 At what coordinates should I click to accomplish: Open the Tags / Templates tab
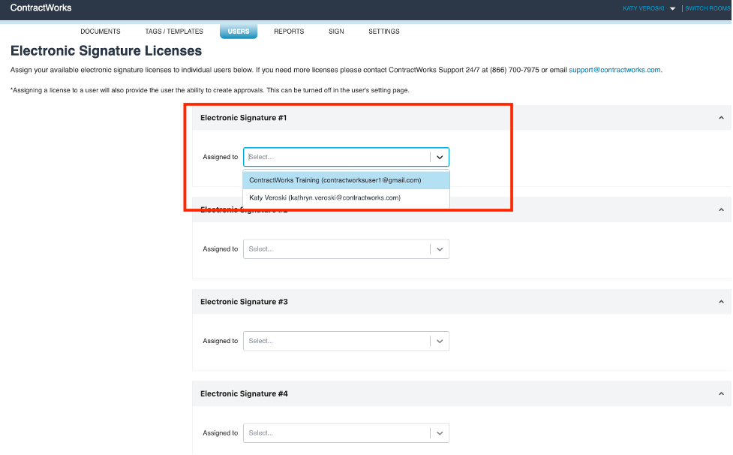tap(174, 32)
